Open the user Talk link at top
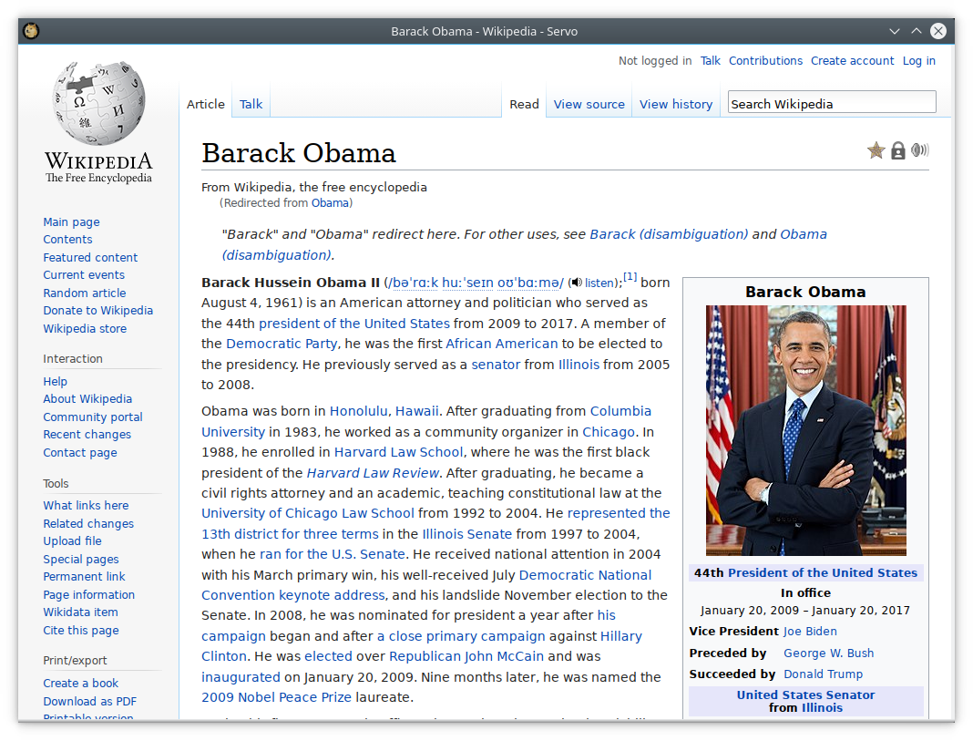Image resolution: width=973 pixels, height=741 pixels. pyautogui.click(x=710, y=61)
